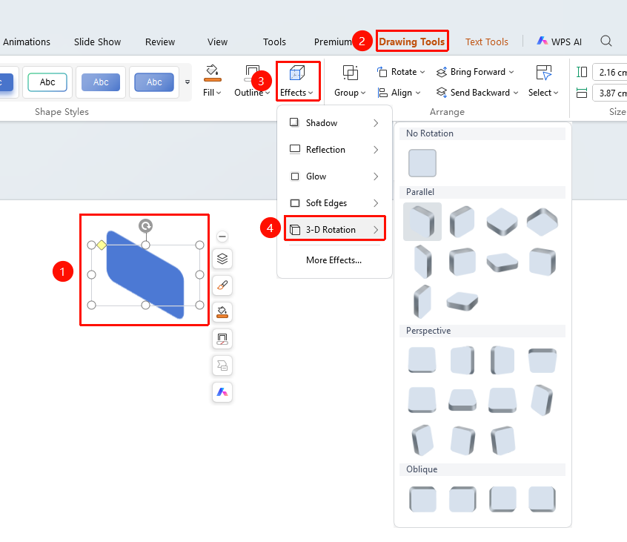Choose third Parallel preset in first row
The image size is (627, 542).
pyautogui.click(x=502, y=222)
